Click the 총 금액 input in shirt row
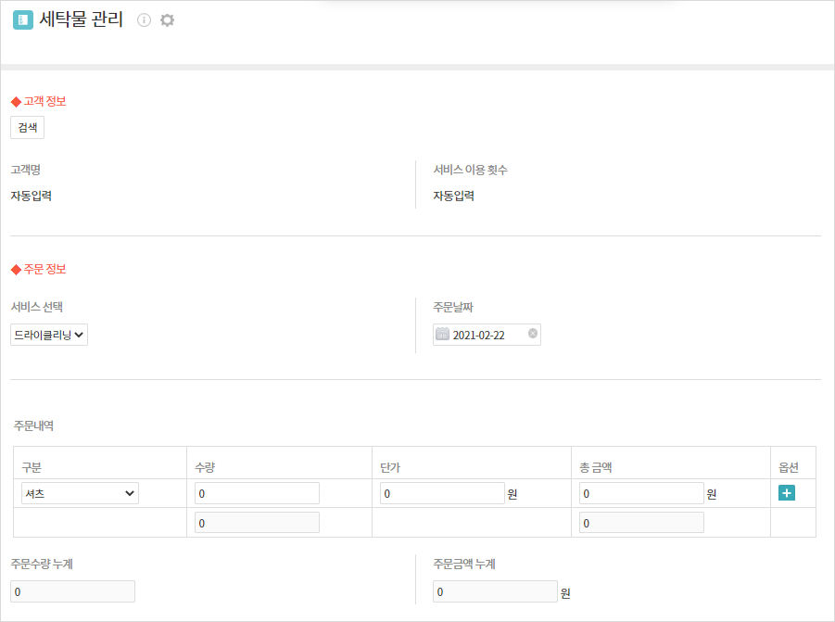The height and width of the screenshot is (622, 835). (641, 494)
